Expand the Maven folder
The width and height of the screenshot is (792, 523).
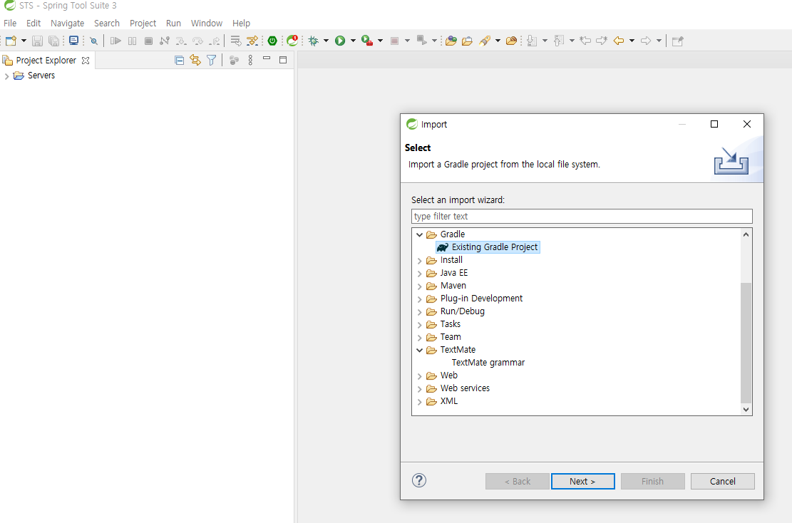[419, 286]
